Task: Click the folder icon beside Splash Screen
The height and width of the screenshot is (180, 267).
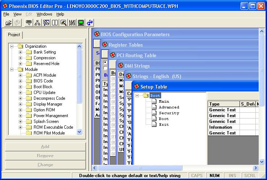Action: [x=29, y=121]
